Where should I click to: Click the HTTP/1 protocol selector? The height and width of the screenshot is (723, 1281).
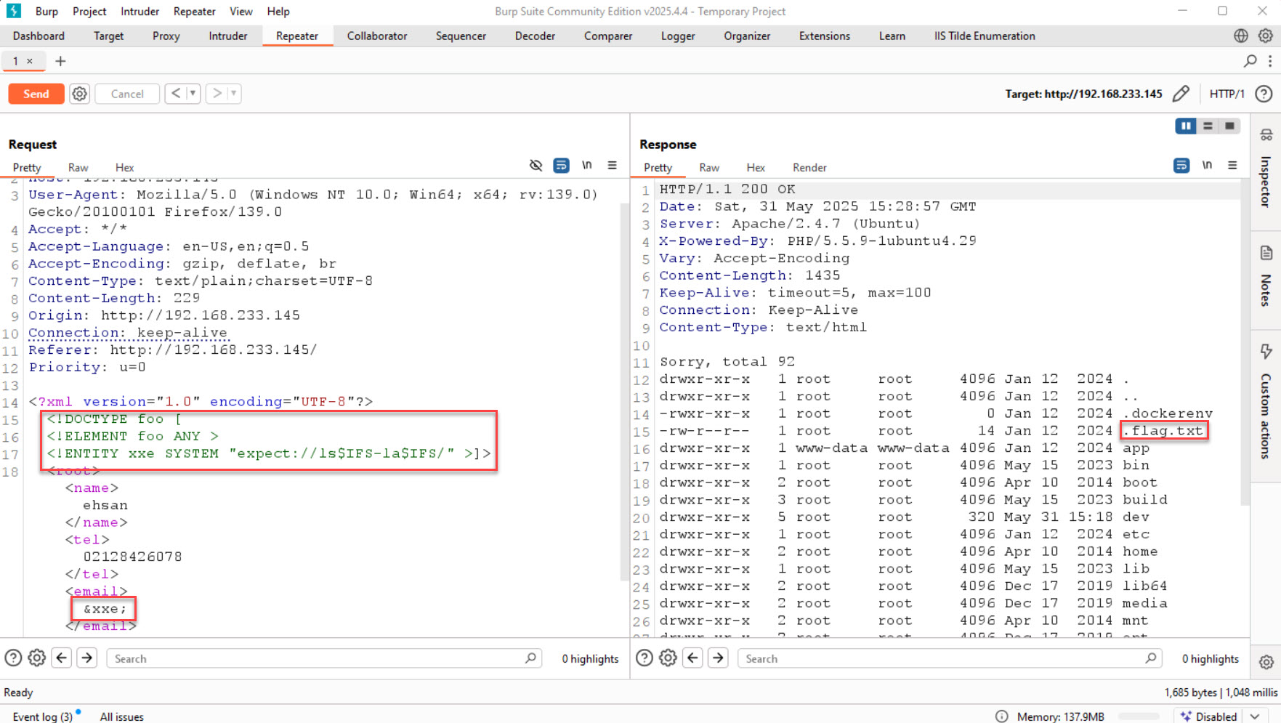click(1227, 94)
